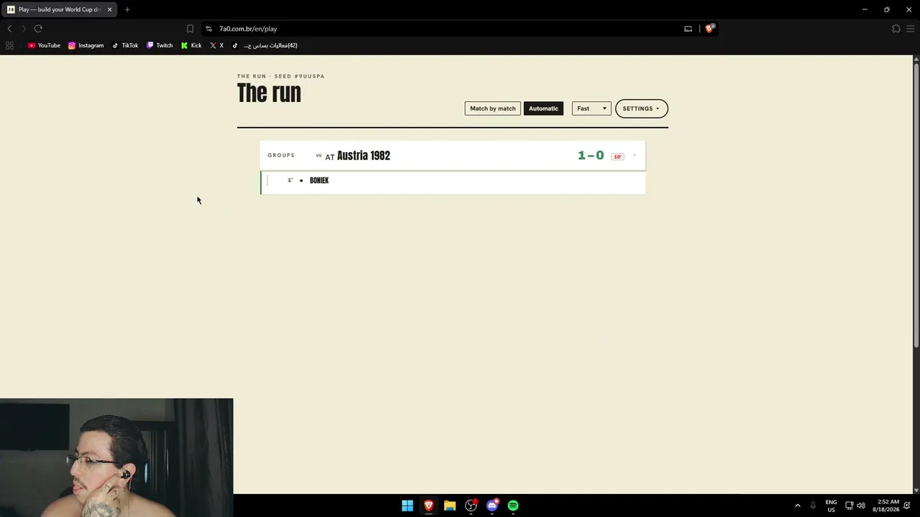The image size is (920, 517).
Task: Open Brave Shields icon
Action: coord(709,29)
